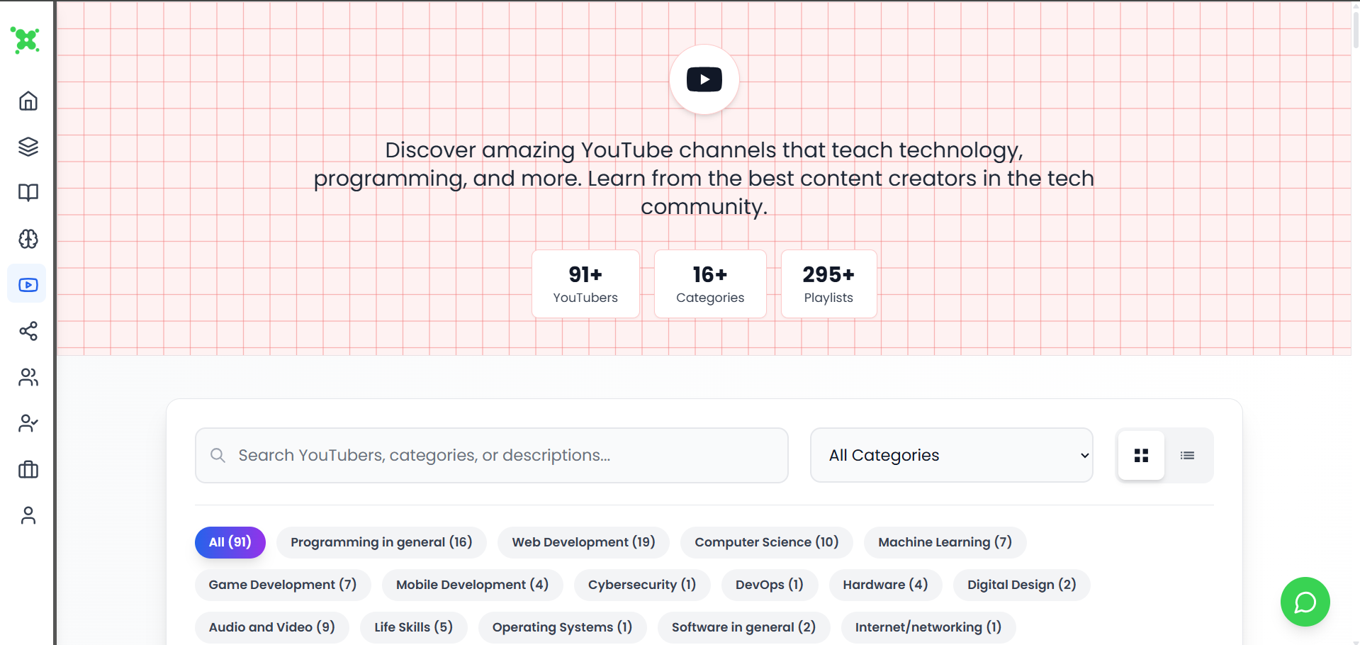Click the 91+ YouTubers stat card
Image resolution: width=1360 pixels, height=645 pixels.
coord(585,284)
